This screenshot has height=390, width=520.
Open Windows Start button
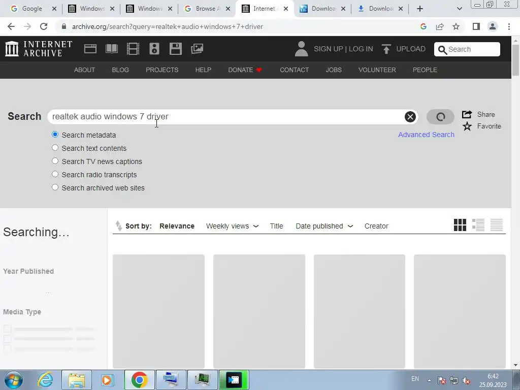[13, 380]
